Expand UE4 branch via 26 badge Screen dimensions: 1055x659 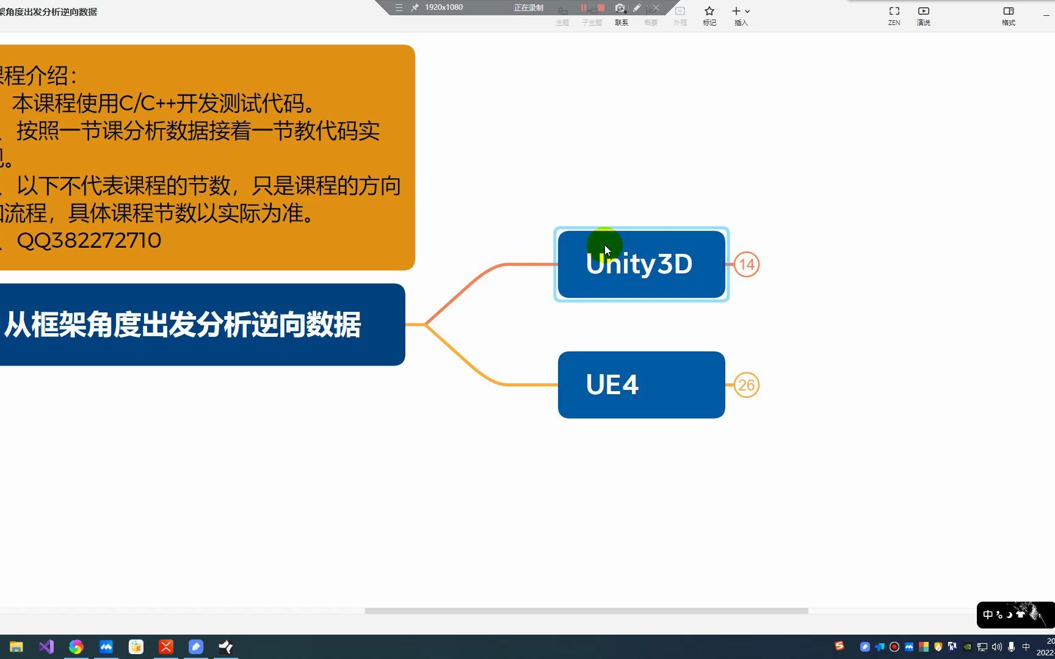746,385
